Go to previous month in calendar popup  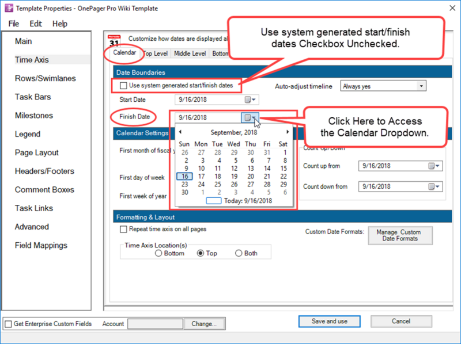point(180,132)
